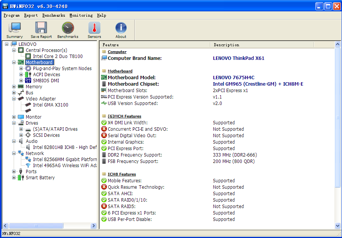
Task: Open the Report menu
Action: (x=31, y=15)
